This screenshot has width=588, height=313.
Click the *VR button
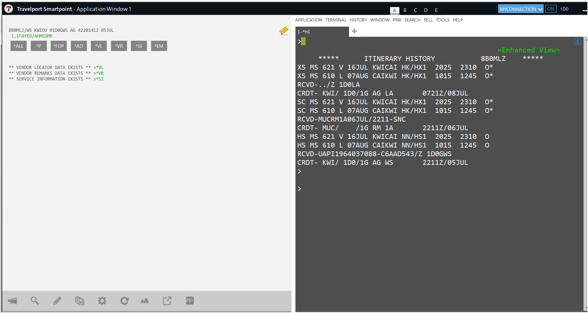(x=119, y=46)
